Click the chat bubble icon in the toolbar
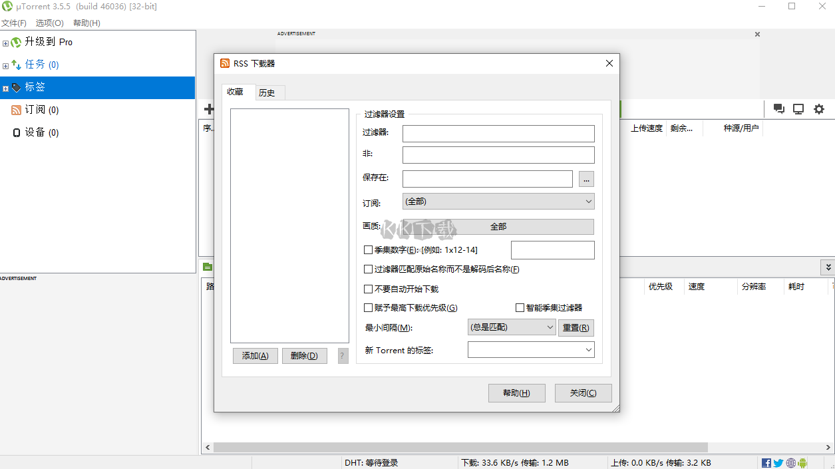The width and height of the screenshot is (835, 469). (x=778, y=109)
